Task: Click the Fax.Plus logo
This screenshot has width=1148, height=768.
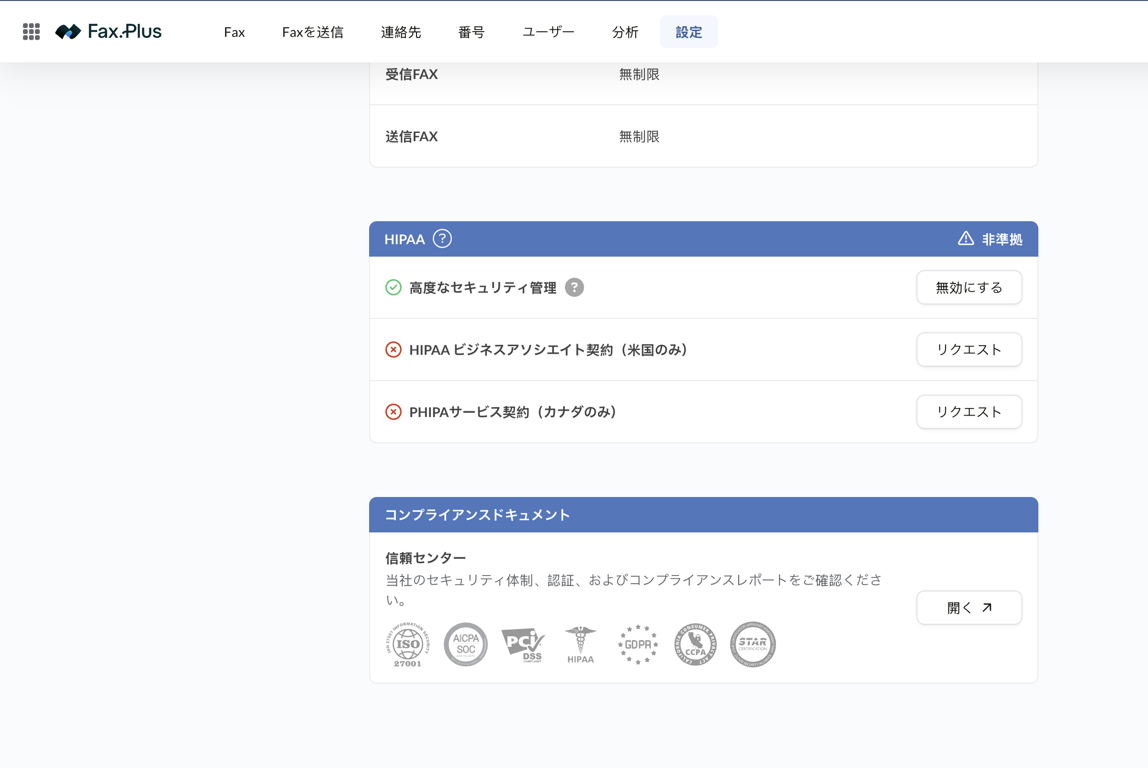Action: (x=108, y=32)
